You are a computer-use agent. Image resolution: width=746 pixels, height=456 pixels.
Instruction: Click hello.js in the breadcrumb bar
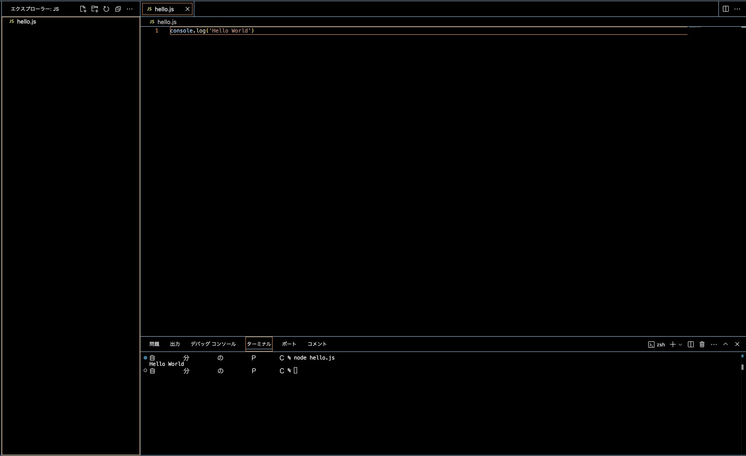[167, 22]
